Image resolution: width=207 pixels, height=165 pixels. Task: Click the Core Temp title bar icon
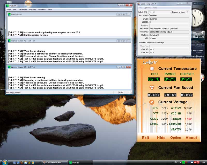pos(139,4)
